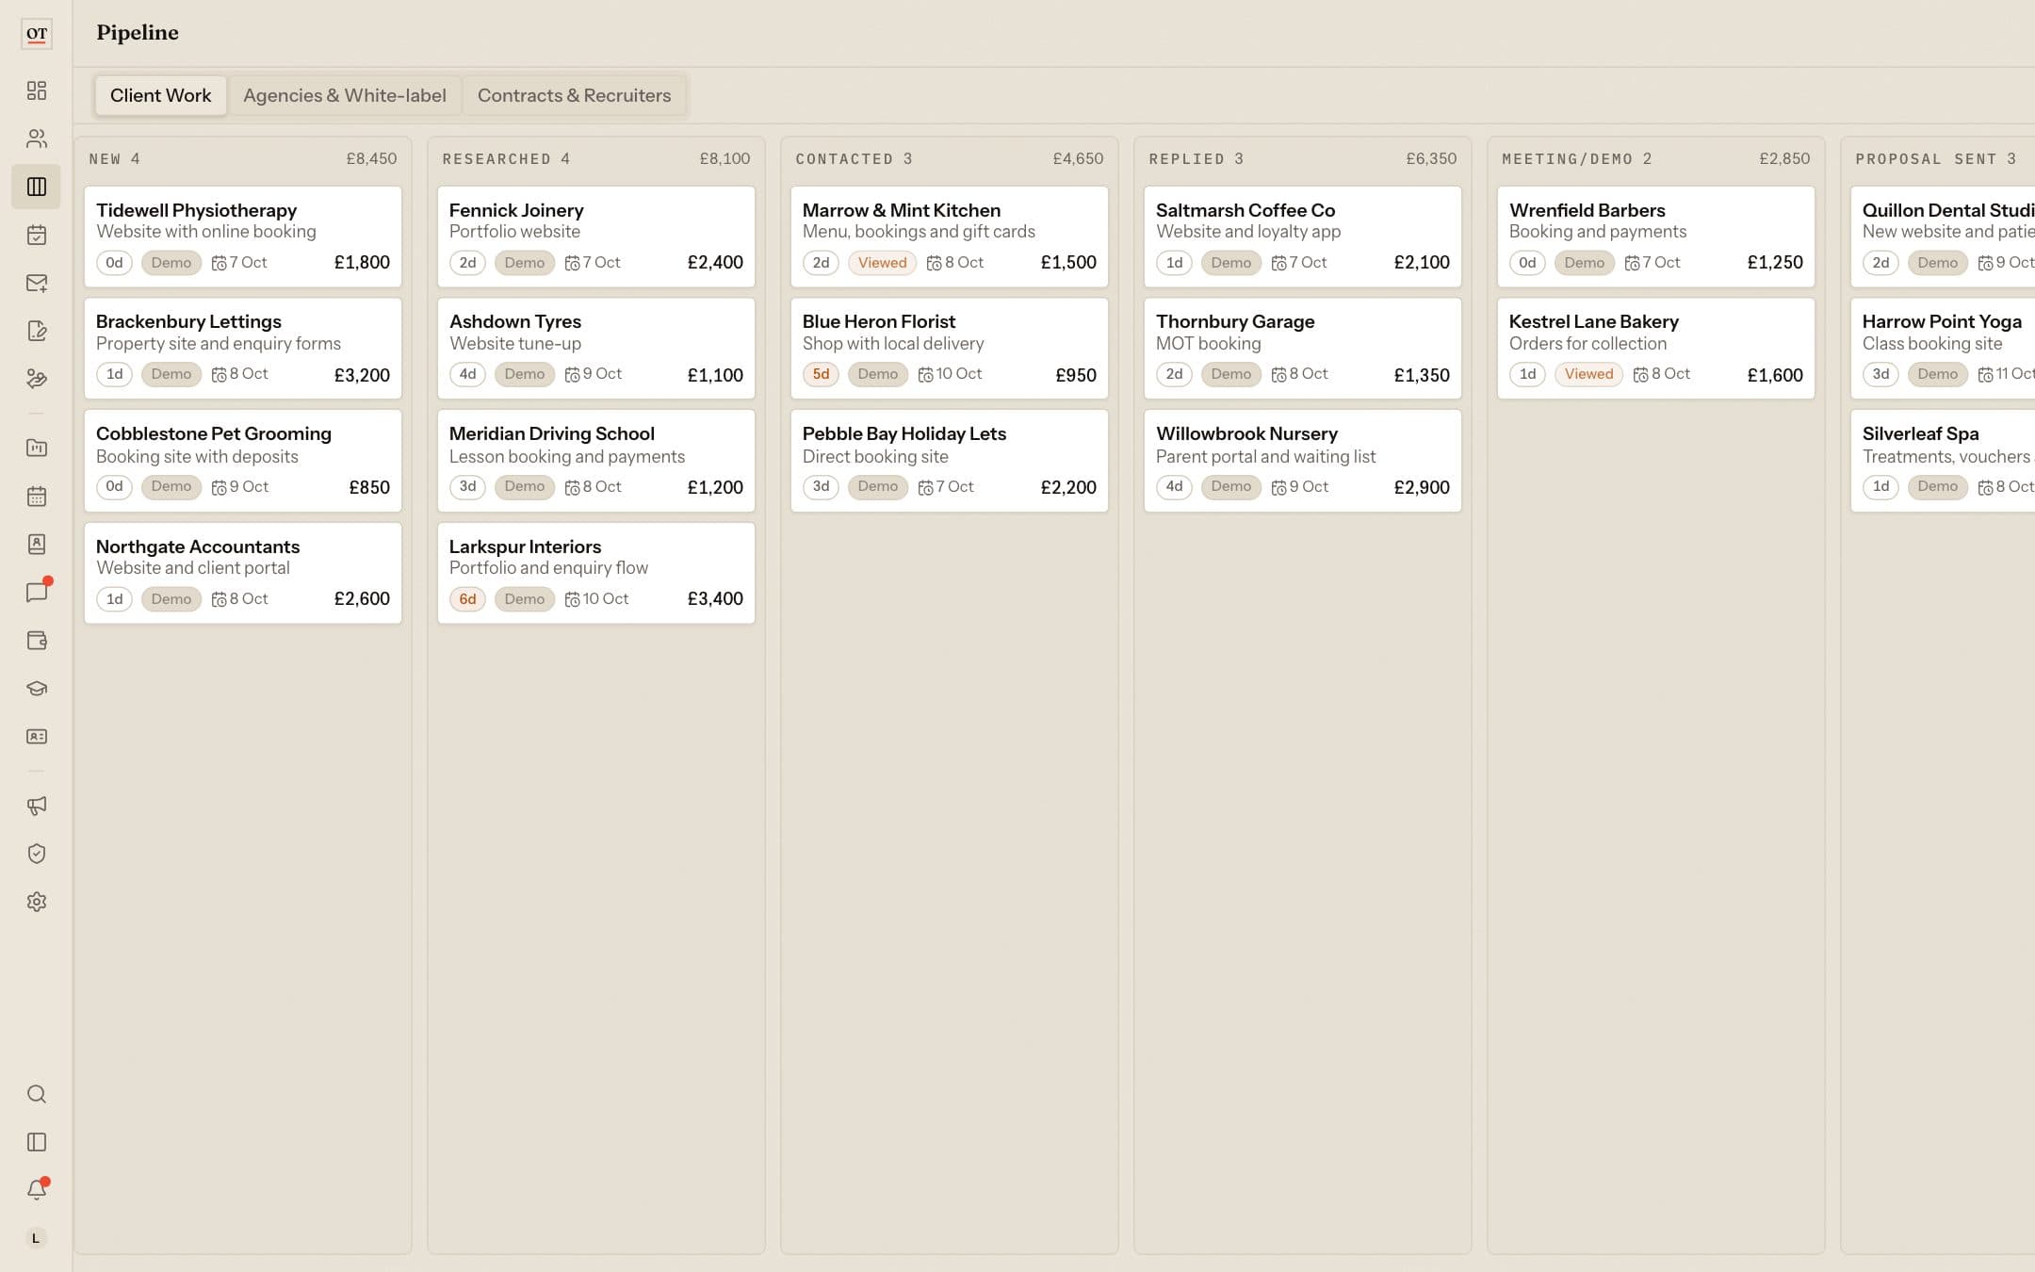Screen dimensions: 2035x1272
Task: Select the Harrow Point Yoga title
Action: coord(1942,321)
